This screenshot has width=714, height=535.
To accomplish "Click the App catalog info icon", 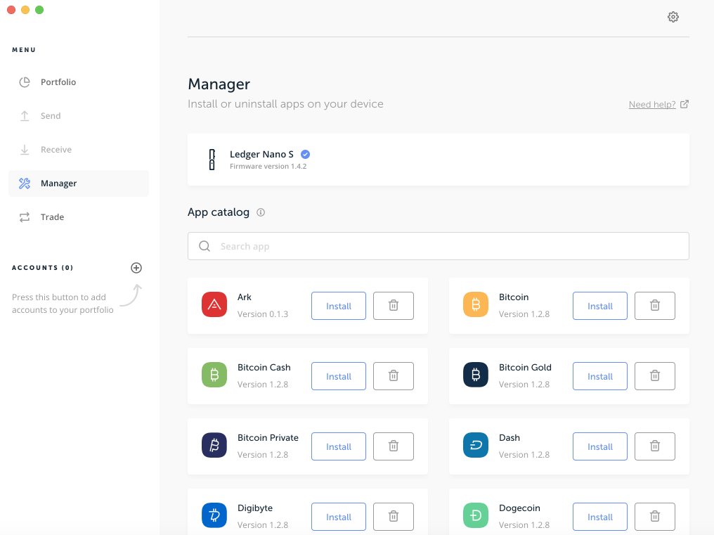I will coord(261,212).
